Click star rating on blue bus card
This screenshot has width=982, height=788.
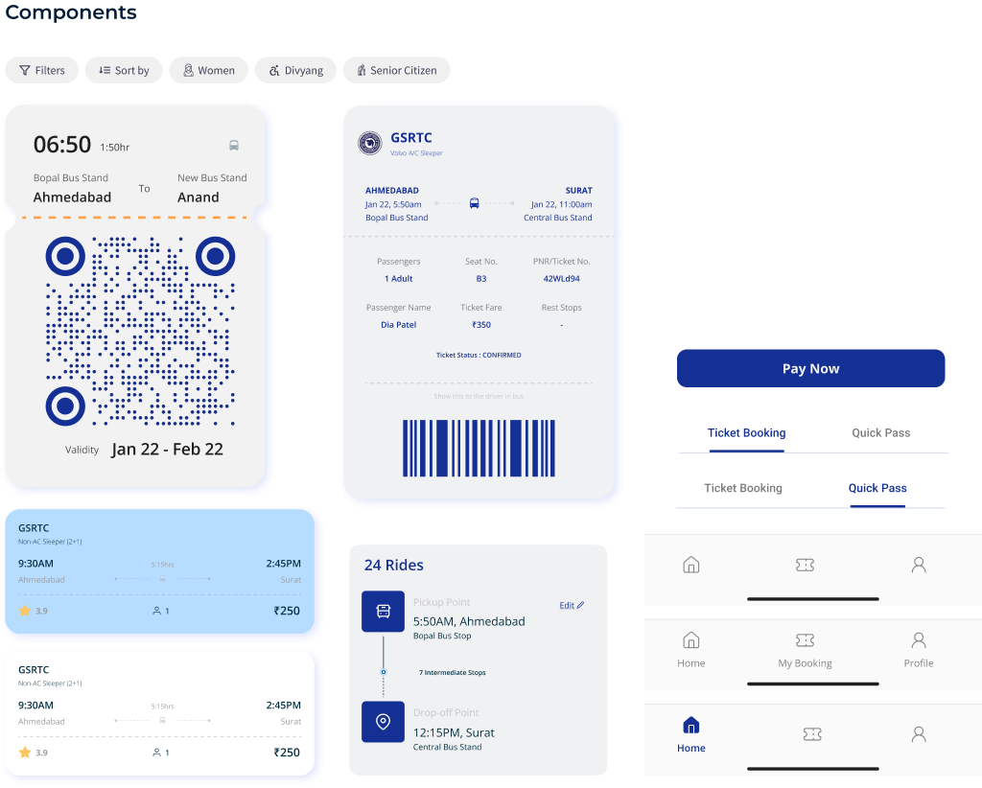point(34,611)
